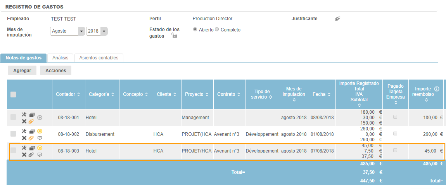This screenshot has width=446, height=189.
Task: Open the comment bubble icon on row 08-18-002
Action: 40,138
